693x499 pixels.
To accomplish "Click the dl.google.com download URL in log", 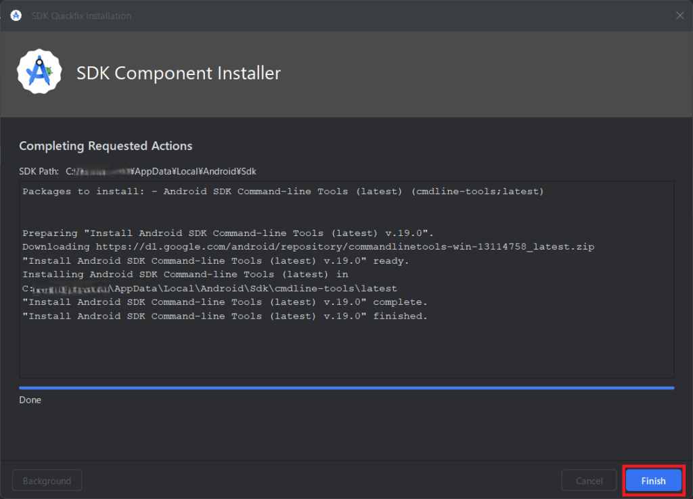I will [x=345, y=247].
